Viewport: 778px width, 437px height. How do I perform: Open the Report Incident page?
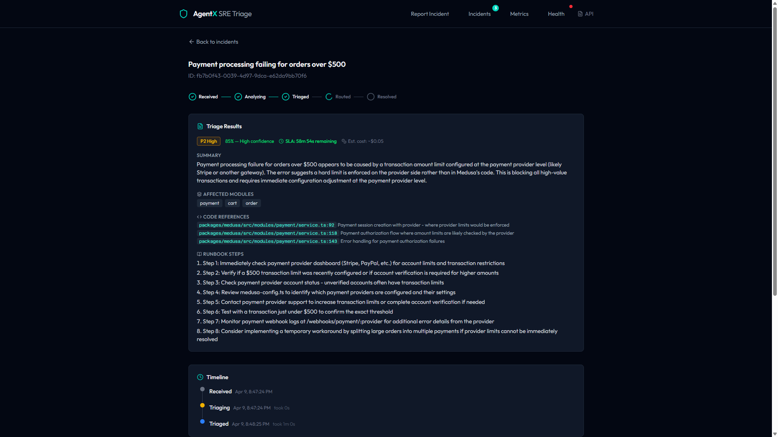(430, 14)
